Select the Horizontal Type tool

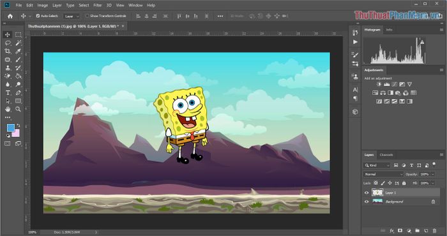click(x=8, y=92)
